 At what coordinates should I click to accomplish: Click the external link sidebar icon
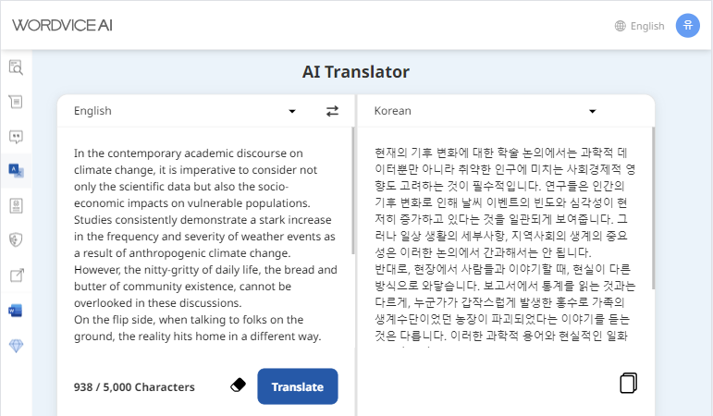click(x=16, y=275)
